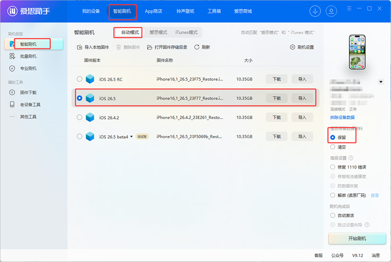Open 工具箱 tab
Image resolution: width=391 pixels, height=262 pixels.
point(214,11)
